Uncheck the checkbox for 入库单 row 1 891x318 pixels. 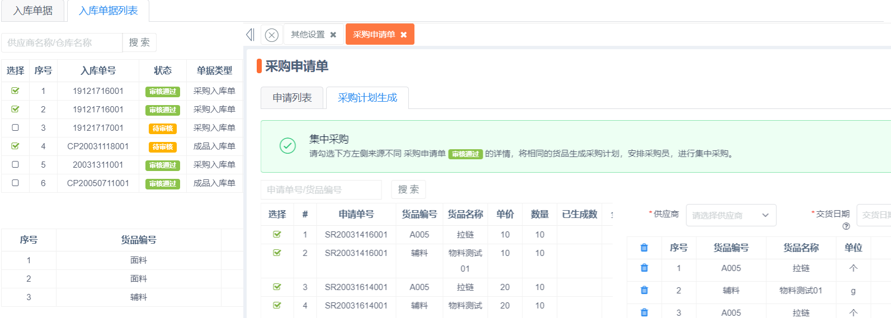coord(15,91)
